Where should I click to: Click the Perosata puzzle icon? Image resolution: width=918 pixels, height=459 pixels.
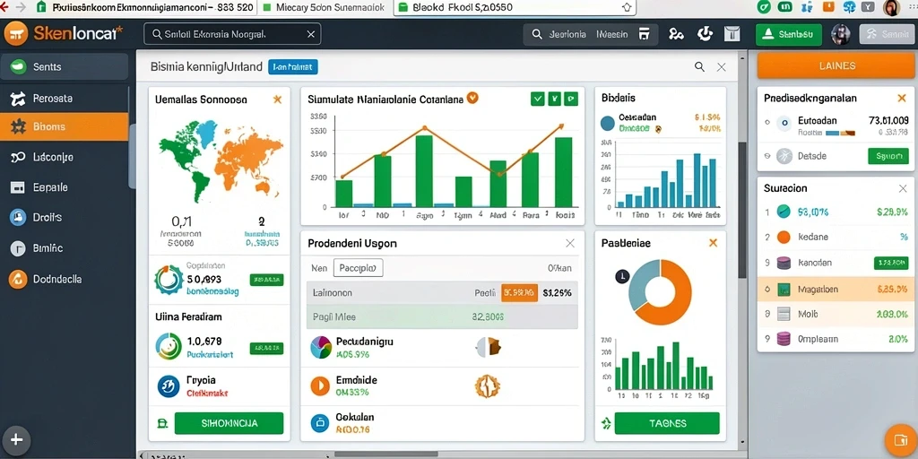click(x=18, y=99)
